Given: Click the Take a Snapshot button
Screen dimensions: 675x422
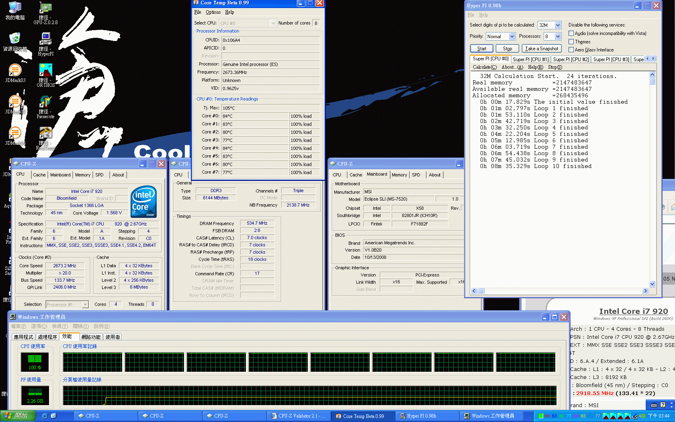Looking at the screenshot, I should coord(542,49).
